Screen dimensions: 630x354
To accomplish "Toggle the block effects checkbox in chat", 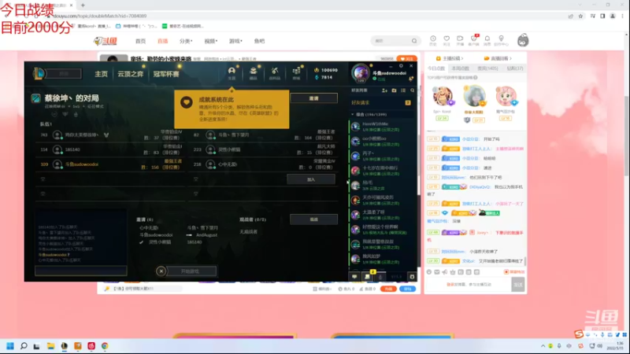I will pyautogui.click(x=506, y=272).
